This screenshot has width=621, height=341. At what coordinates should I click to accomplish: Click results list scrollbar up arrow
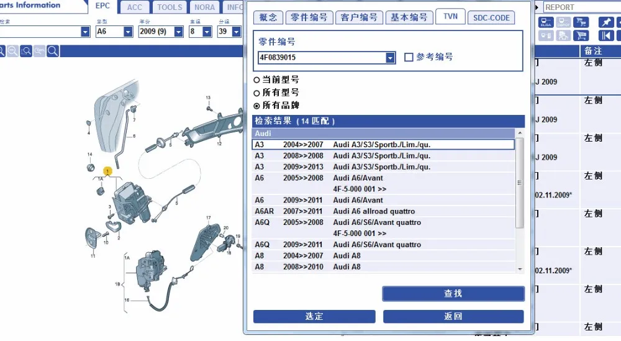click(x=520, y=133)
